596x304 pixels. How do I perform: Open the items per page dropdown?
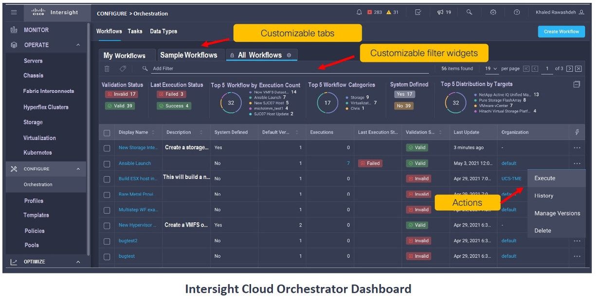[x=491, y=69]
